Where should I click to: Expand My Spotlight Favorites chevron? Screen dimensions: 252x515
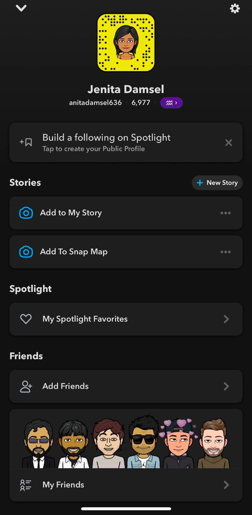(x=226, y=319)
